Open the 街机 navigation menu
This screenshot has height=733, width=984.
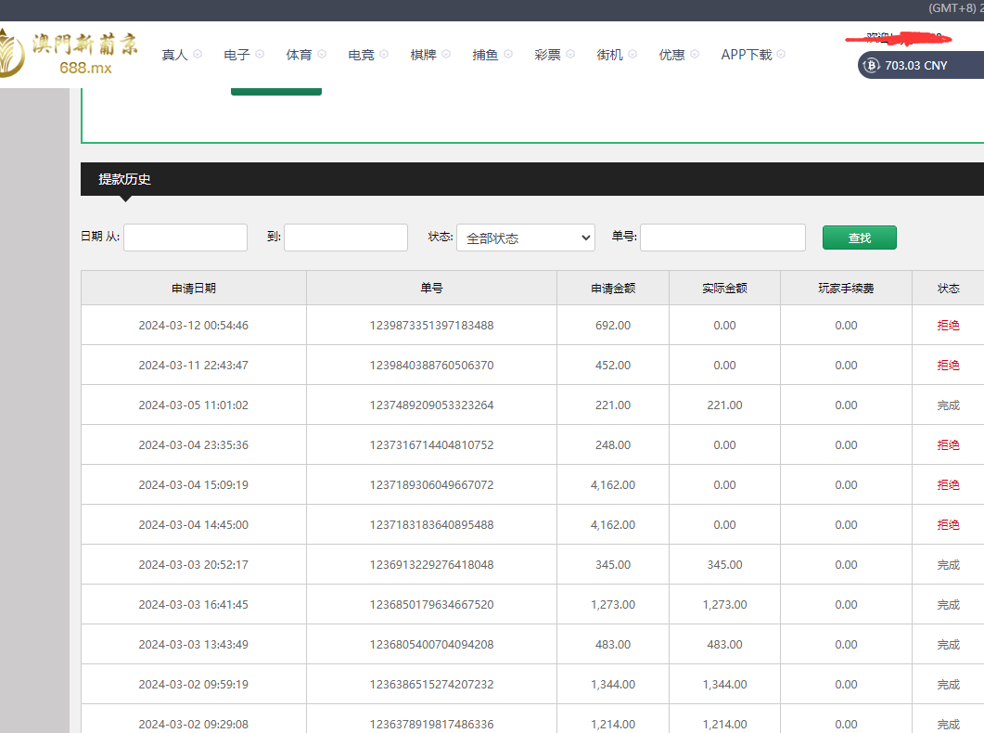(x=609, y=55)
